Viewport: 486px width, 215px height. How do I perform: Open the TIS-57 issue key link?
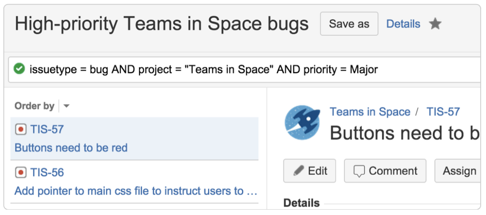tap(47, 130)
